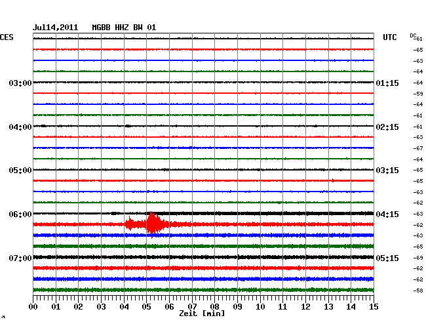426x324 pixels.
Task: Select the 00 minute tick label
Action: 33,307
